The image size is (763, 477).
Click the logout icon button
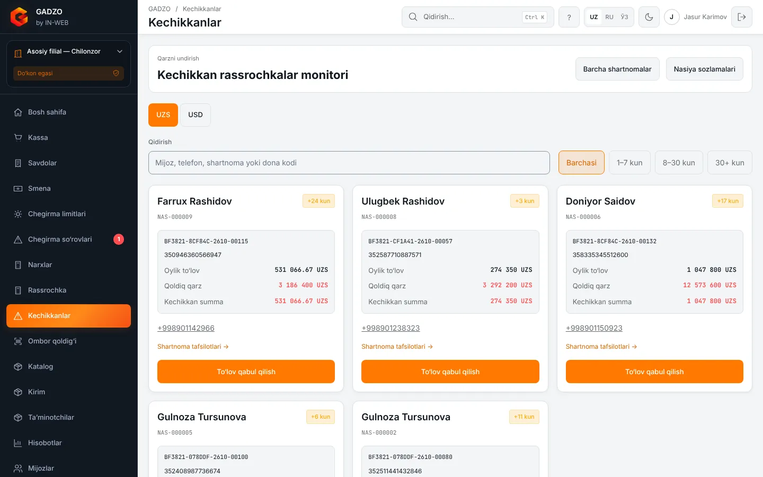(x=742, y=17)
